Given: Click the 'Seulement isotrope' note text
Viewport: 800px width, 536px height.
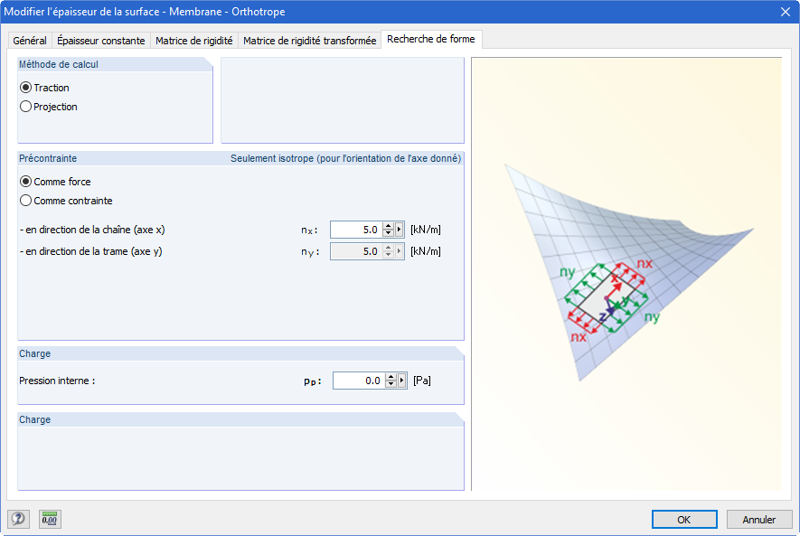Looking at the screenshot, I should (x=345, y=158).
